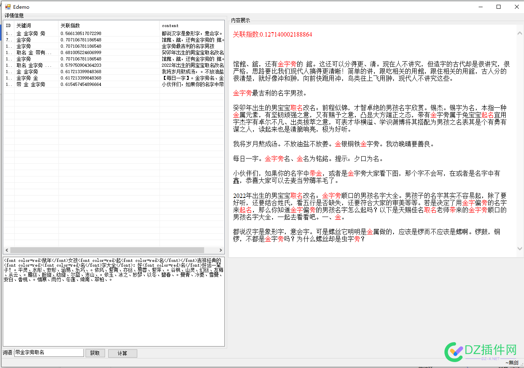Select the row with ID 7..
The width and height of the screenshot is (524, 368).
coord(114,40)
